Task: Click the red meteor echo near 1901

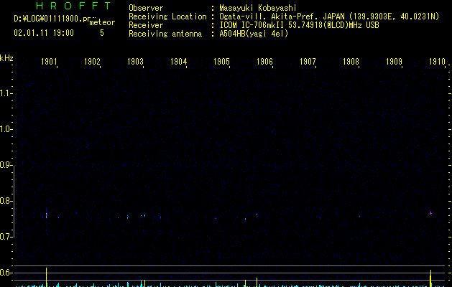Action: click(47, 215)
